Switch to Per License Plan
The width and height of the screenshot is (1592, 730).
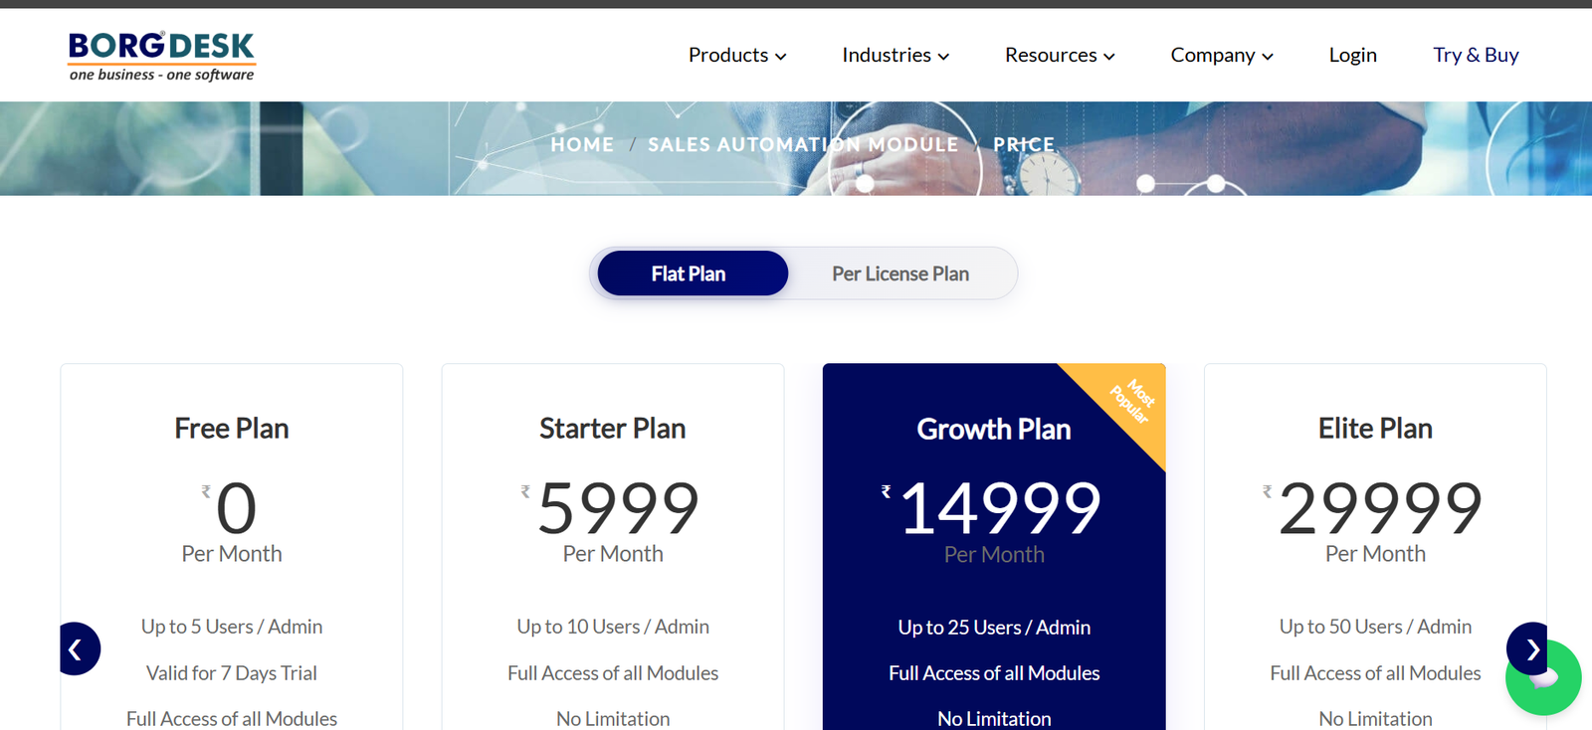[x=900, y=274]
